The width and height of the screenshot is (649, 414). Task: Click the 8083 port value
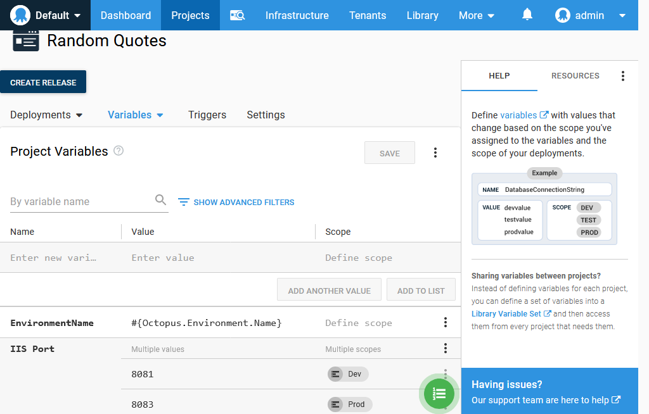pyautogui.click(x=143, y=405)
